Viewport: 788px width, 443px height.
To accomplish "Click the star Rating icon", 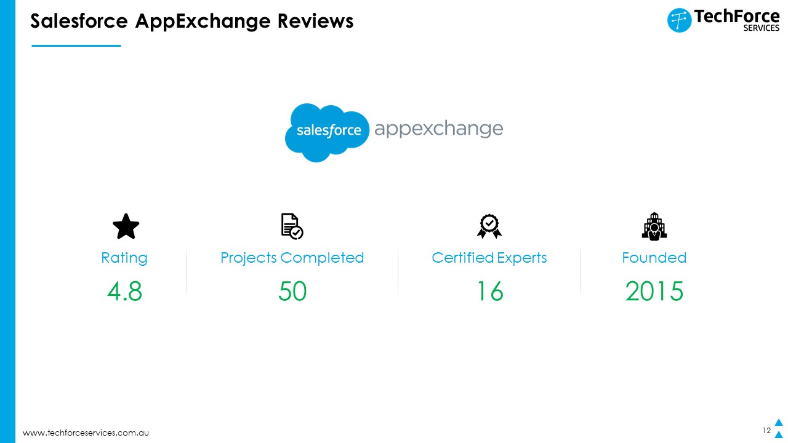I will (126, 226).
